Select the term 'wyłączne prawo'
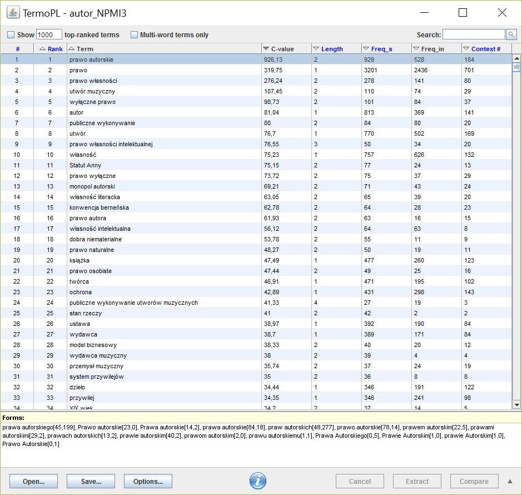Screen dimensions: 522x495 92,102
